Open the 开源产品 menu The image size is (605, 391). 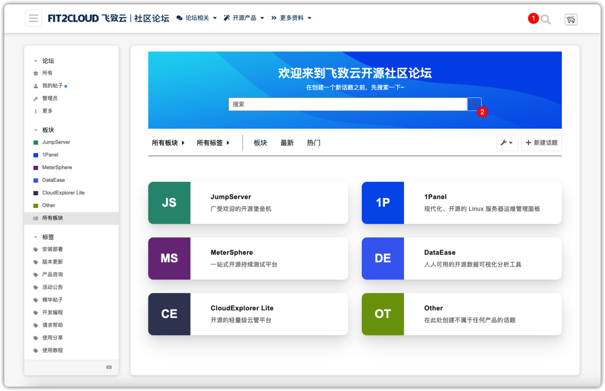[x=244, y=18]
